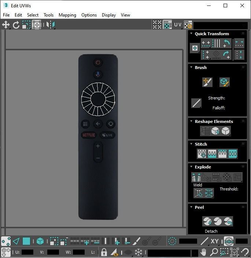
Task: Click Reset Peel icon
Action: [228, 221]
